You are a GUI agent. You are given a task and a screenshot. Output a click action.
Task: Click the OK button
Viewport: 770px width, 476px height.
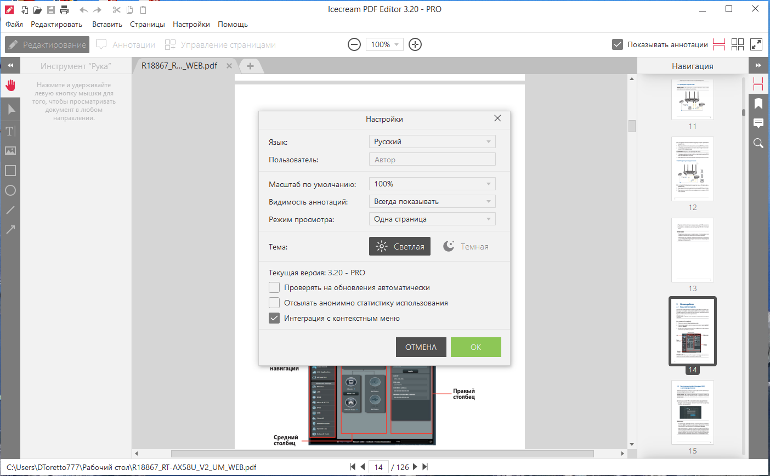pos(476,347)
